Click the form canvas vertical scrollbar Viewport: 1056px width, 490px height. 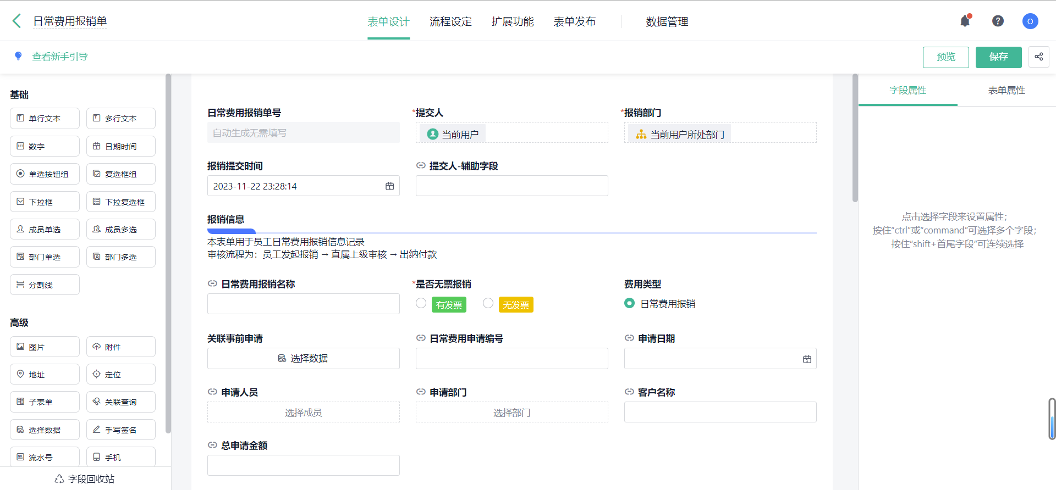coord(855,138)
